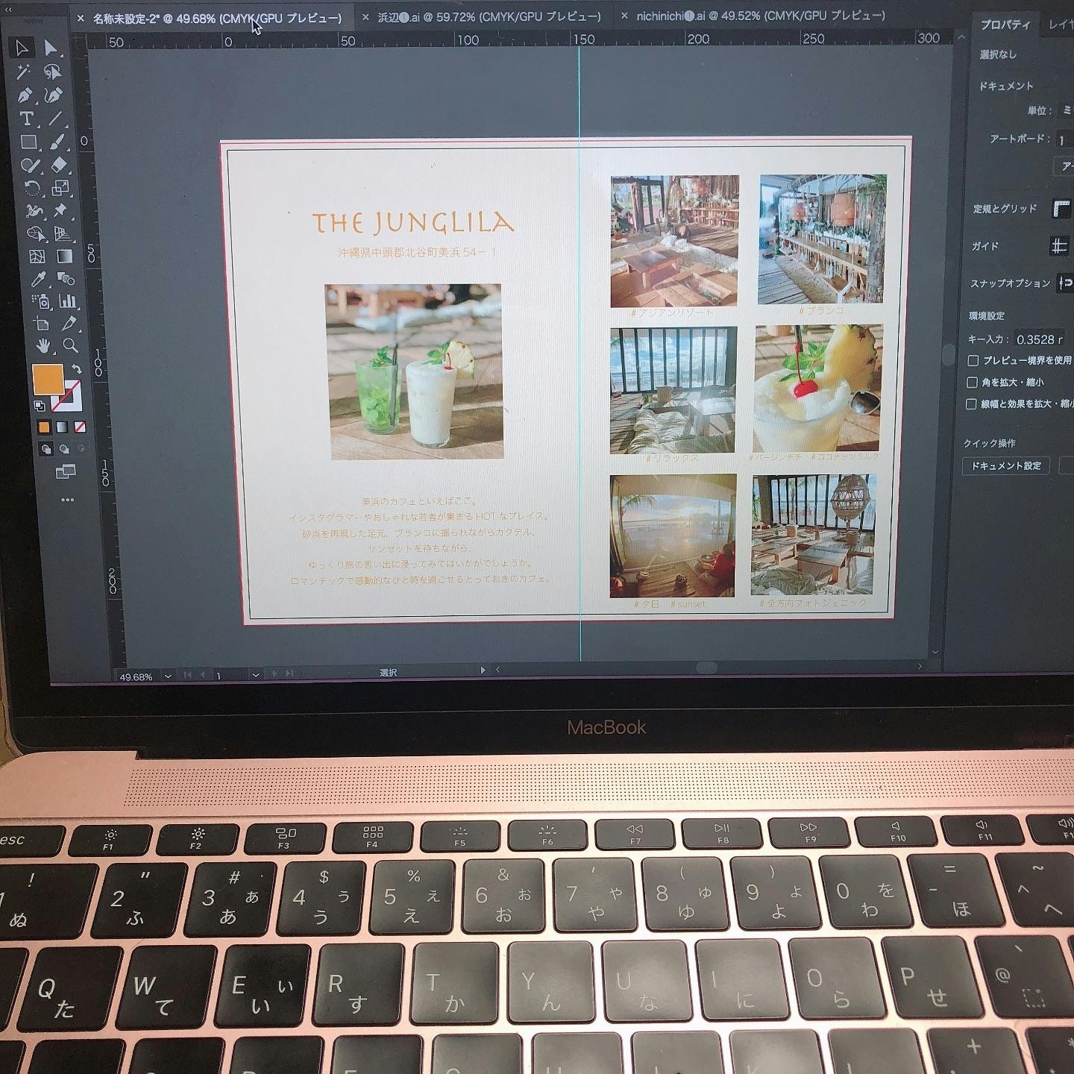Enable プレビュー境界を使用 checkbox
The image size is (1074, 1074).
(x=973, y=360)
